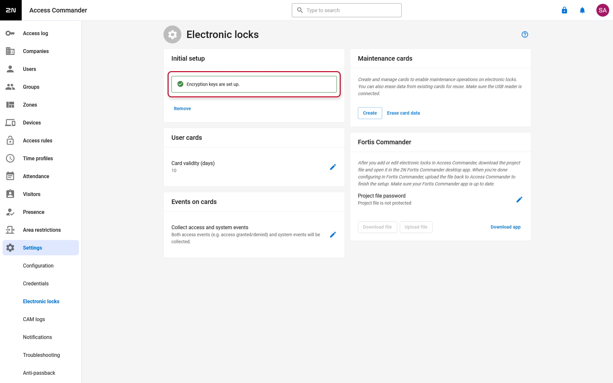Open Troubleshooting submenu item
The width and height of the screenshot is (613, 383).
(x=41, y=355)
